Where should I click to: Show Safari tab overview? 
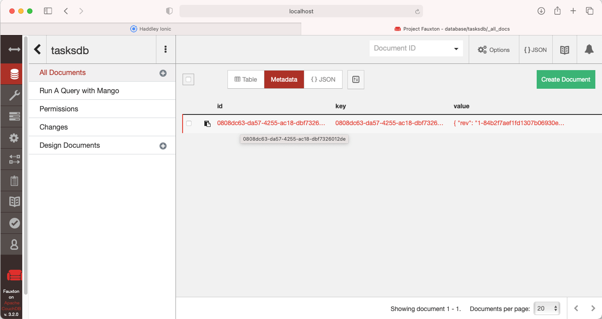[x=590, y=11]
